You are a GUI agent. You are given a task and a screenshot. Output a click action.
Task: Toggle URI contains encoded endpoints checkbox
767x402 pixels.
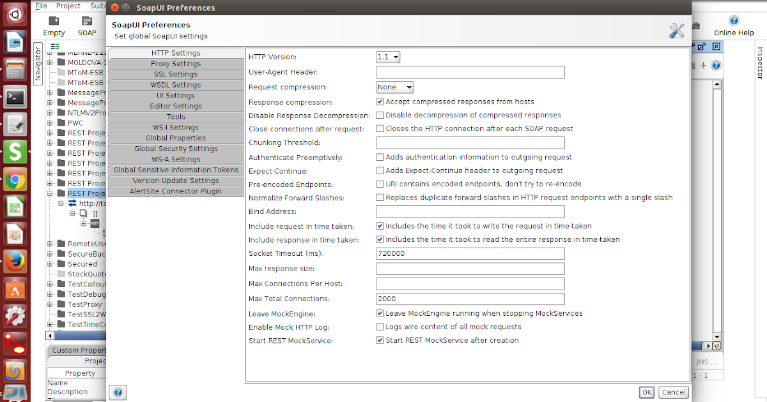(x=380, y=184)
